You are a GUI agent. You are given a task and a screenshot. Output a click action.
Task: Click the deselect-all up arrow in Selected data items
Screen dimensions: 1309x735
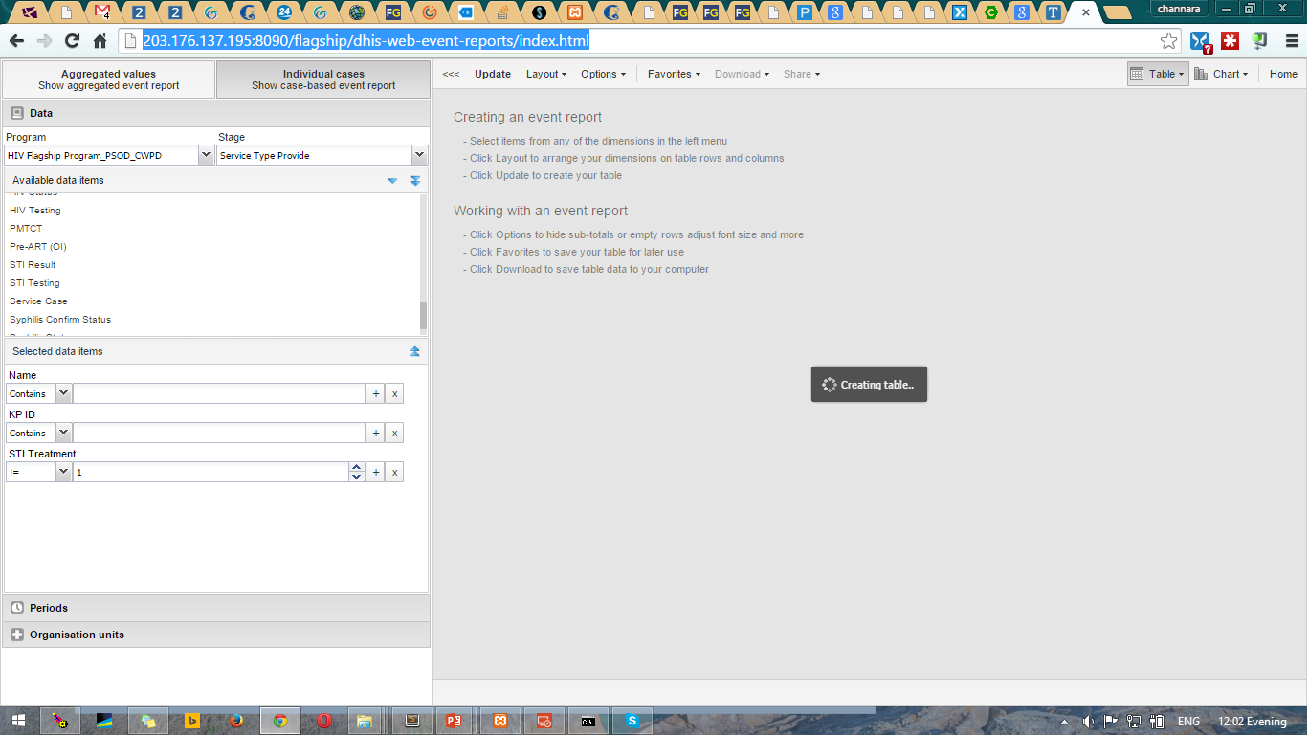pos(415,351)
